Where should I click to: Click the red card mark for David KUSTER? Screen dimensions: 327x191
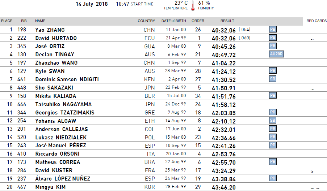pos(312,172)
